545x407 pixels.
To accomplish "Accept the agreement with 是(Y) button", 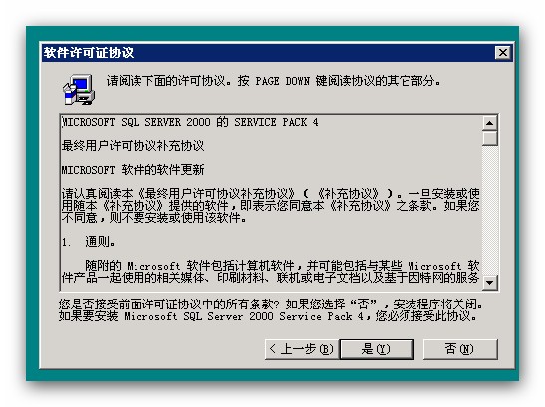I will coord(377,349).
